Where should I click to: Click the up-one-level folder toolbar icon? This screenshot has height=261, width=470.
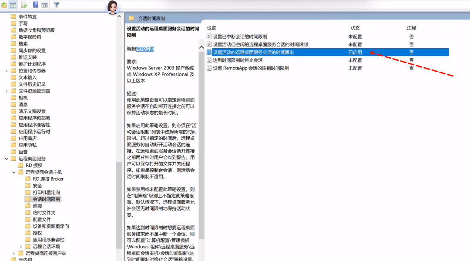tap(4, 5)
